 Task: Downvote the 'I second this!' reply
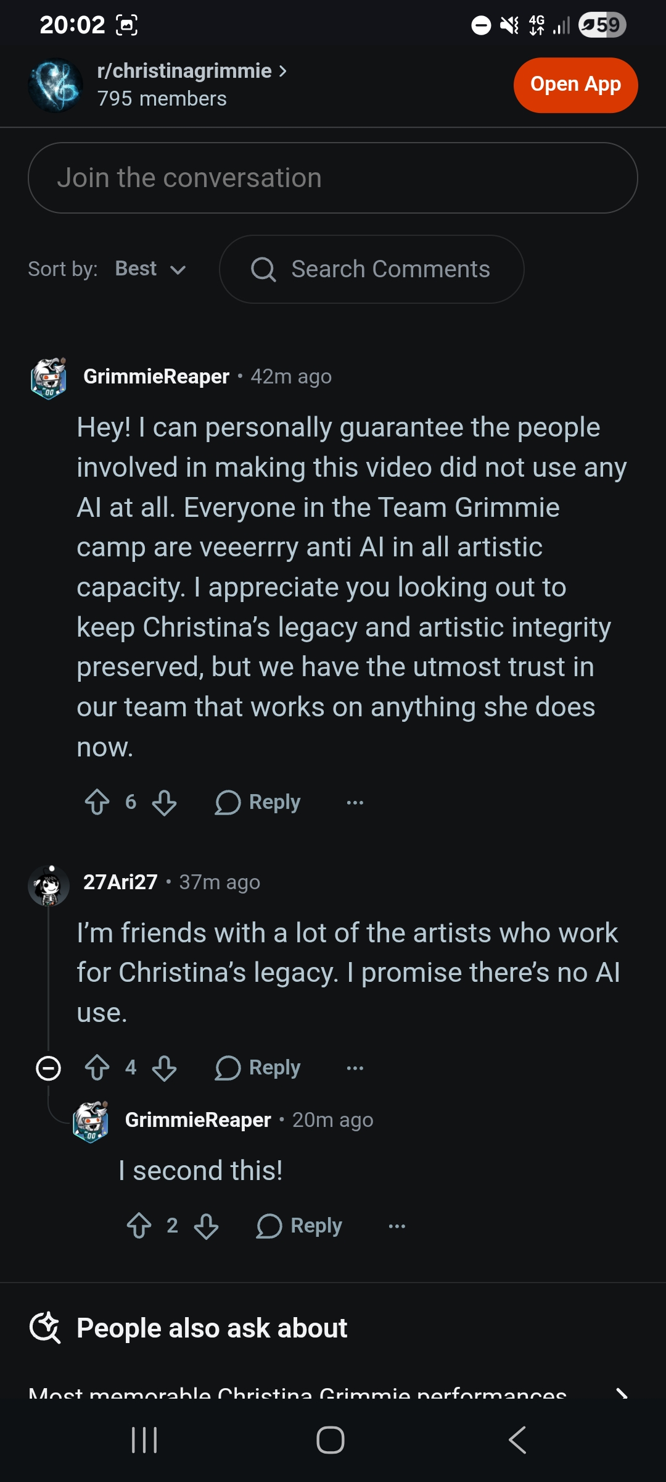tap(206, 1226)
